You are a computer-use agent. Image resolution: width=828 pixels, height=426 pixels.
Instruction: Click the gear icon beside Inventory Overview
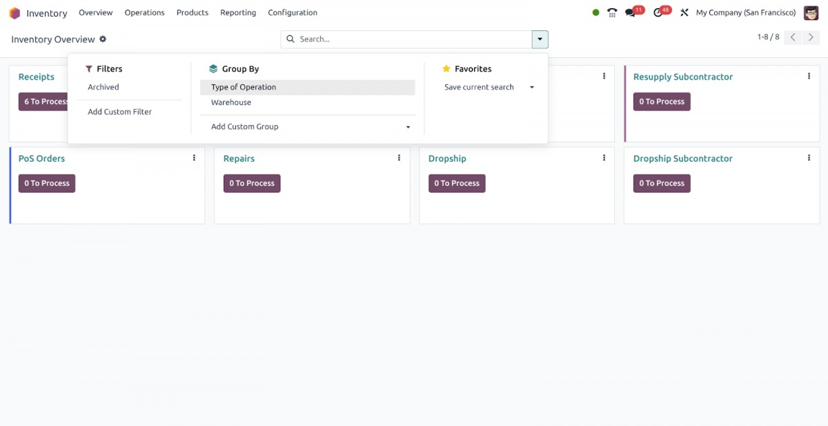tap(102, 39)
